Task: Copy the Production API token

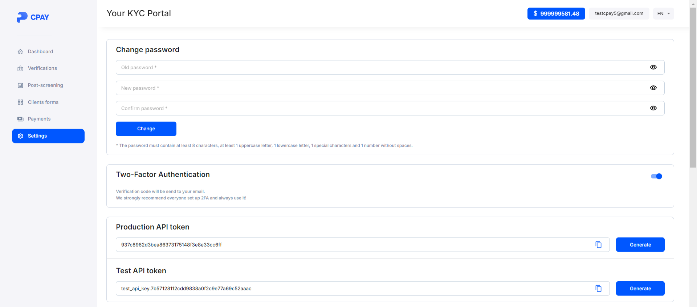Action: click(x=598, y=245)
